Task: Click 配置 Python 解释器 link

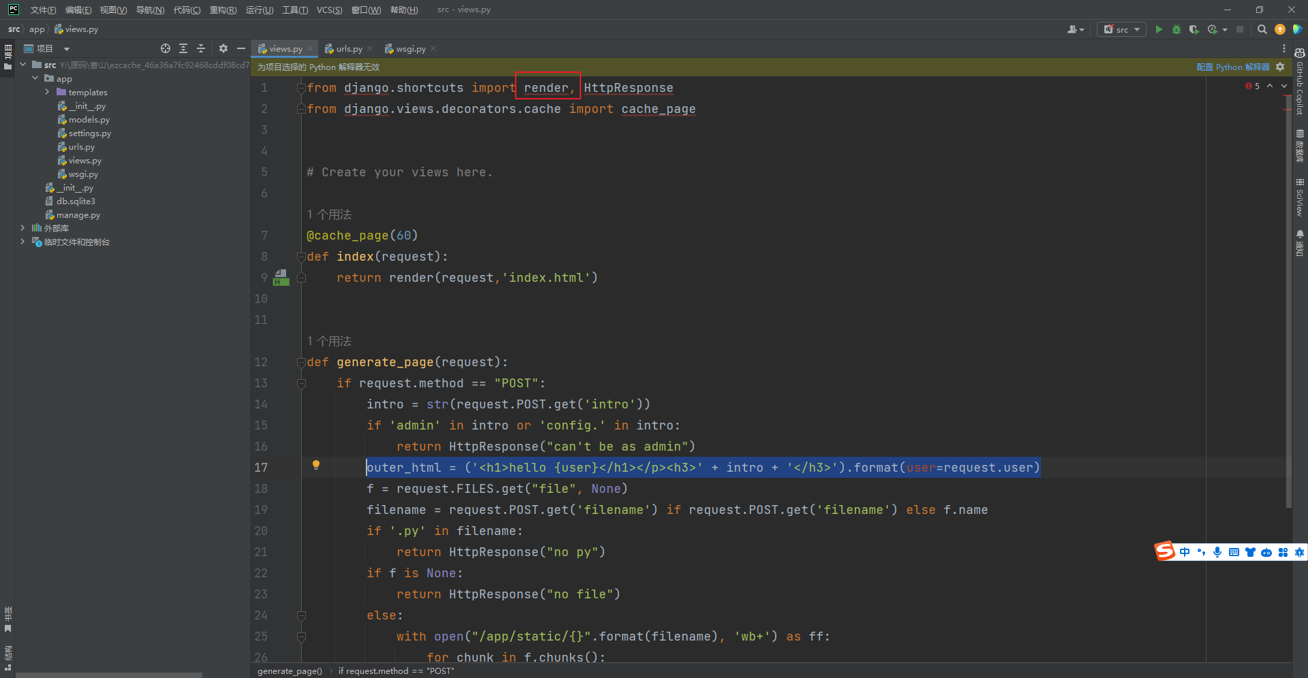Action: pos(1232,67)
